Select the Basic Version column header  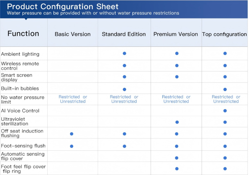pyautogui.click(x=73, y=34)
